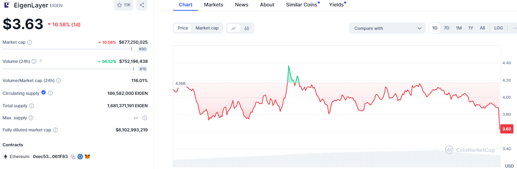
Task: Click the 56.52% volume change figure
Action: (x=107, y=61)
